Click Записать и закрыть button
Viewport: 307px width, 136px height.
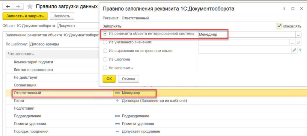point(25,16)
